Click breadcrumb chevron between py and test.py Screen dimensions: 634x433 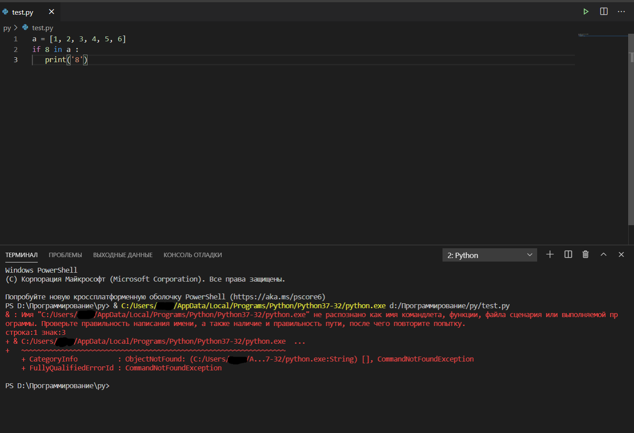[x=16, y=28]
